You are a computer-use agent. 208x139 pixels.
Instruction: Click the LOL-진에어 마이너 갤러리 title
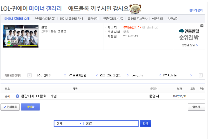click(x=31, y=9)
